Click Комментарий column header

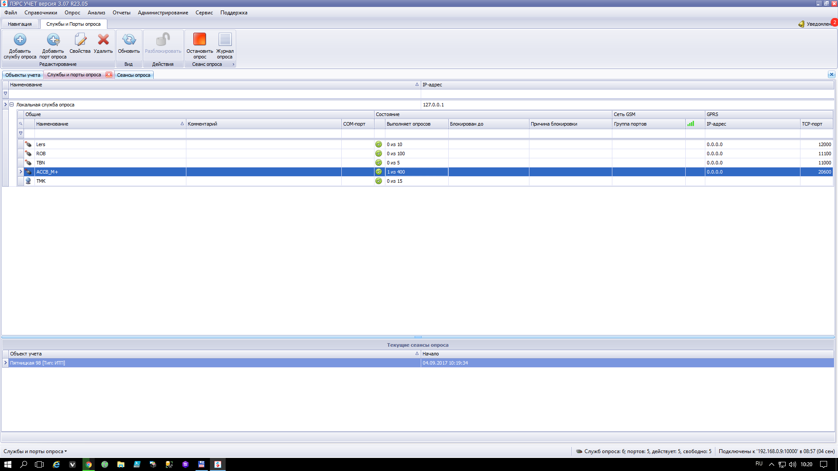264,124
